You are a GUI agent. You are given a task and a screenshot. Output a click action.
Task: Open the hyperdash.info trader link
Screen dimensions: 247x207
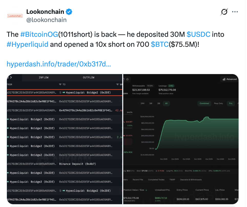(59, 64)
